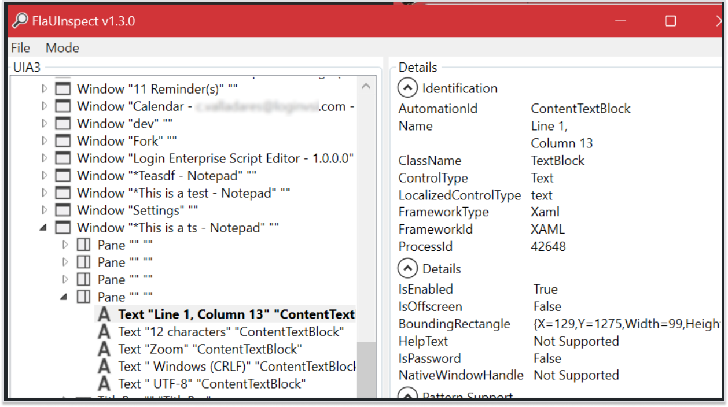Screen dimensions: 728x407
Task: Expand the "11 Reminder(s)" window node
Action: coord(44,89)
